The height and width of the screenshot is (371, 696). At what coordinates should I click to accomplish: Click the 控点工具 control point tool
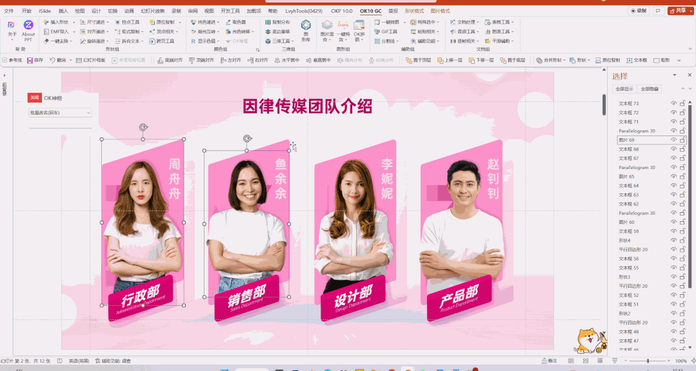[127, 22]
